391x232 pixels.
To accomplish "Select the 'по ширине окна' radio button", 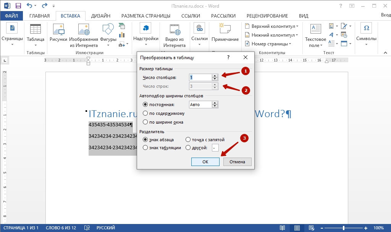I will 145,122.
